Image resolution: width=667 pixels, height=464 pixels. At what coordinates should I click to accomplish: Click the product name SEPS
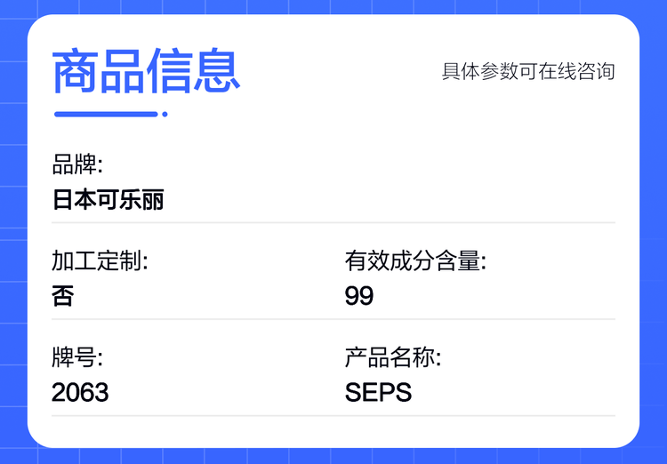pos(378,392)
